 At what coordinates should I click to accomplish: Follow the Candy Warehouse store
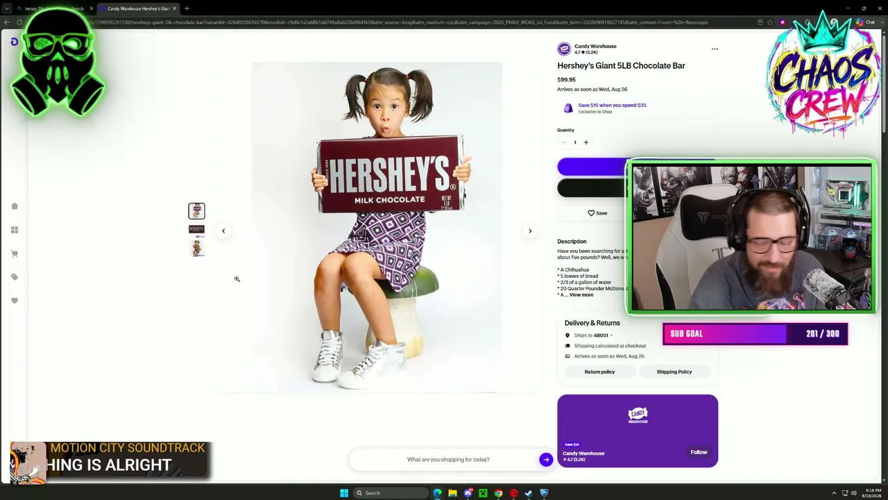(x=699, y=452)
